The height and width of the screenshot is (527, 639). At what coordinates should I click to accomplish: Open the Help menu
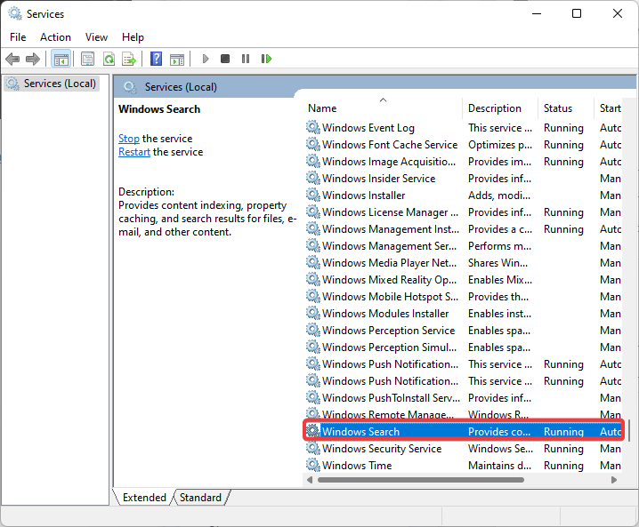pos(133,37)
